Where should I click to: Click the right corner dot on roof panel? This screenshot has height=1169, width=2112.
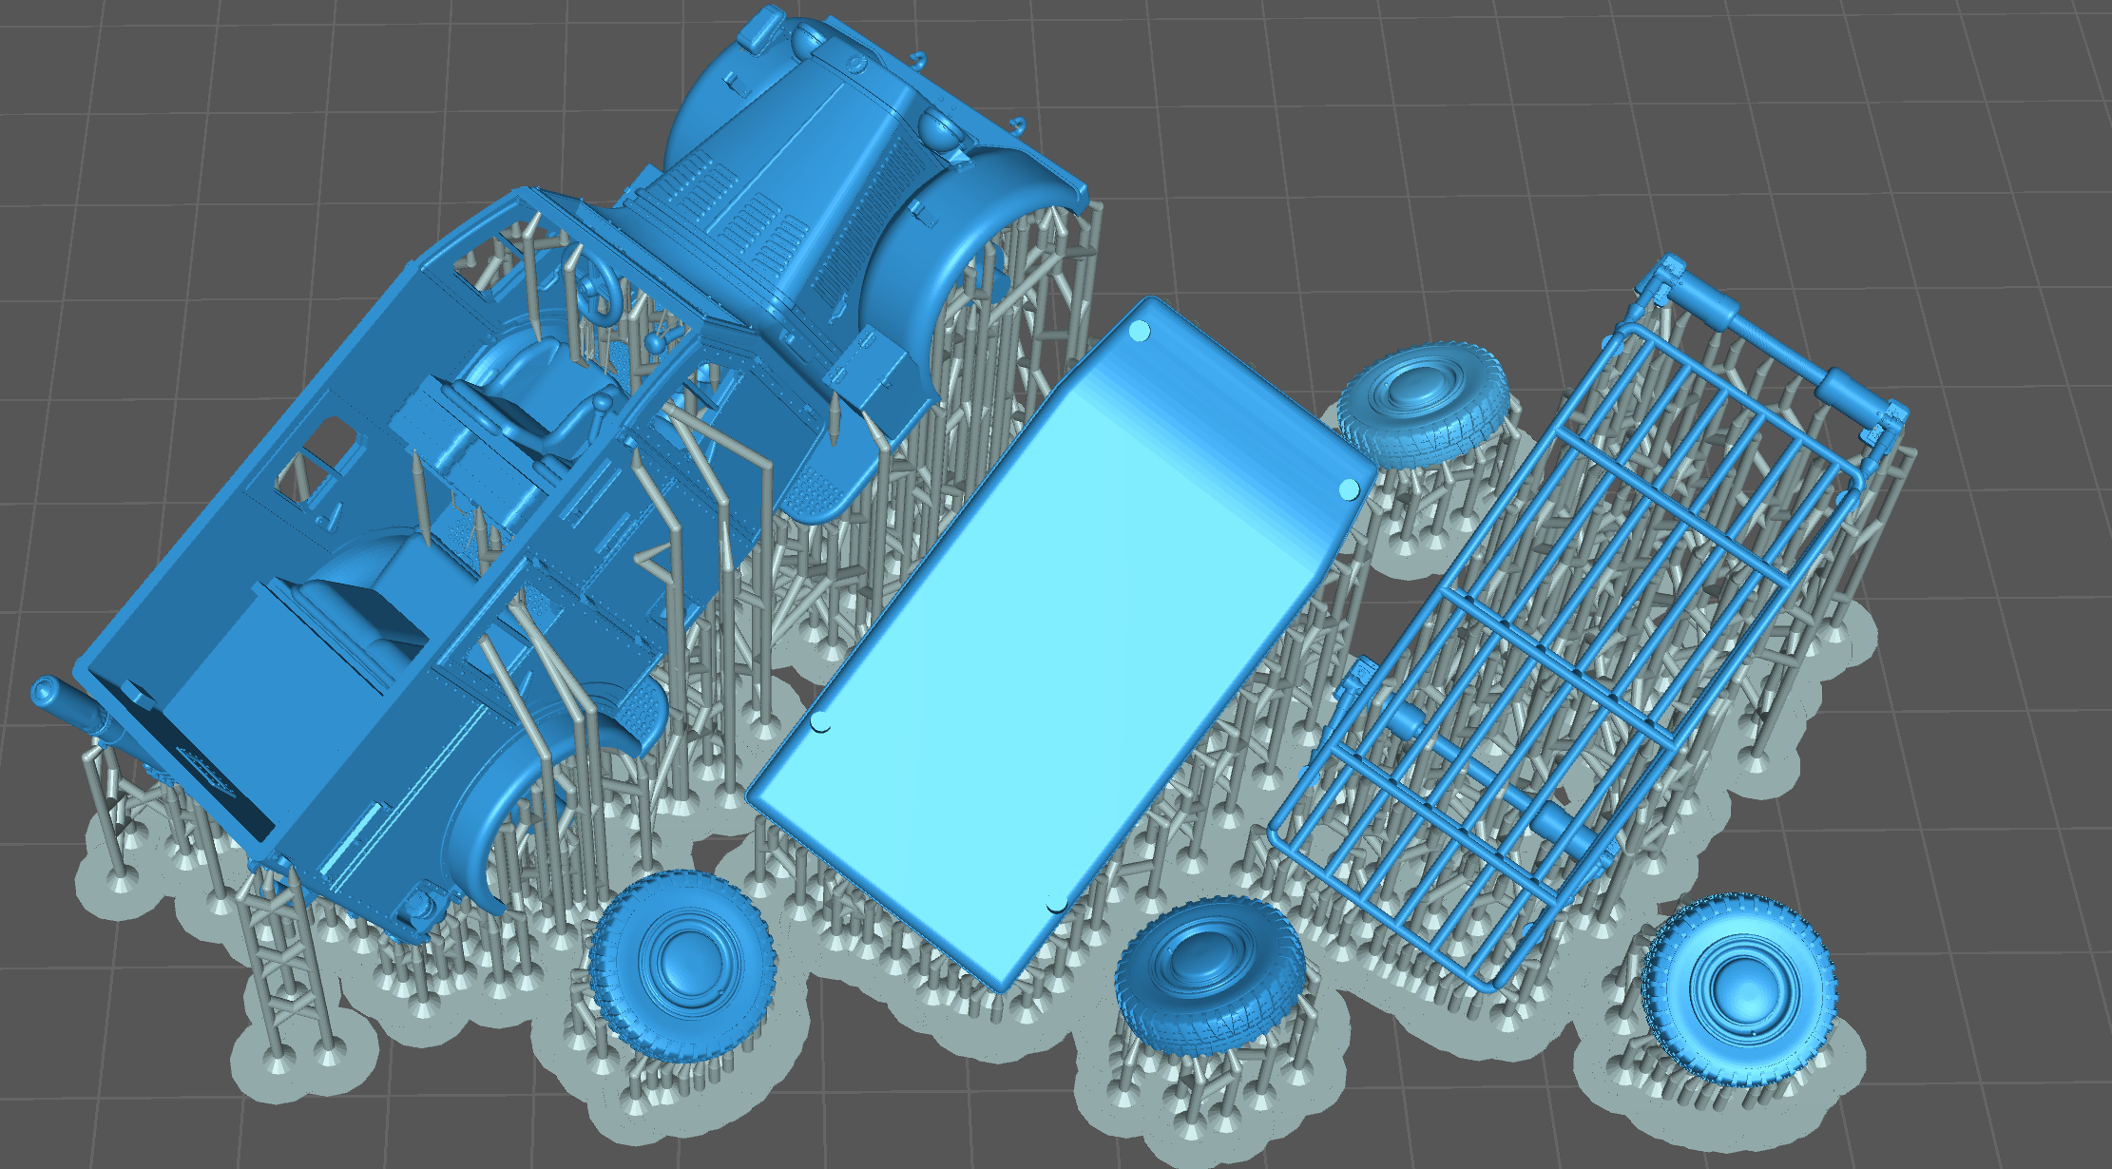[x=1349, y=489]
